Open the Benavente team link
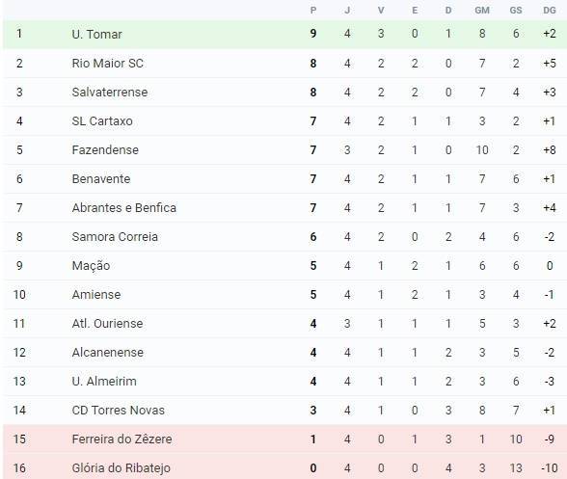 click(x=101, y=179)
